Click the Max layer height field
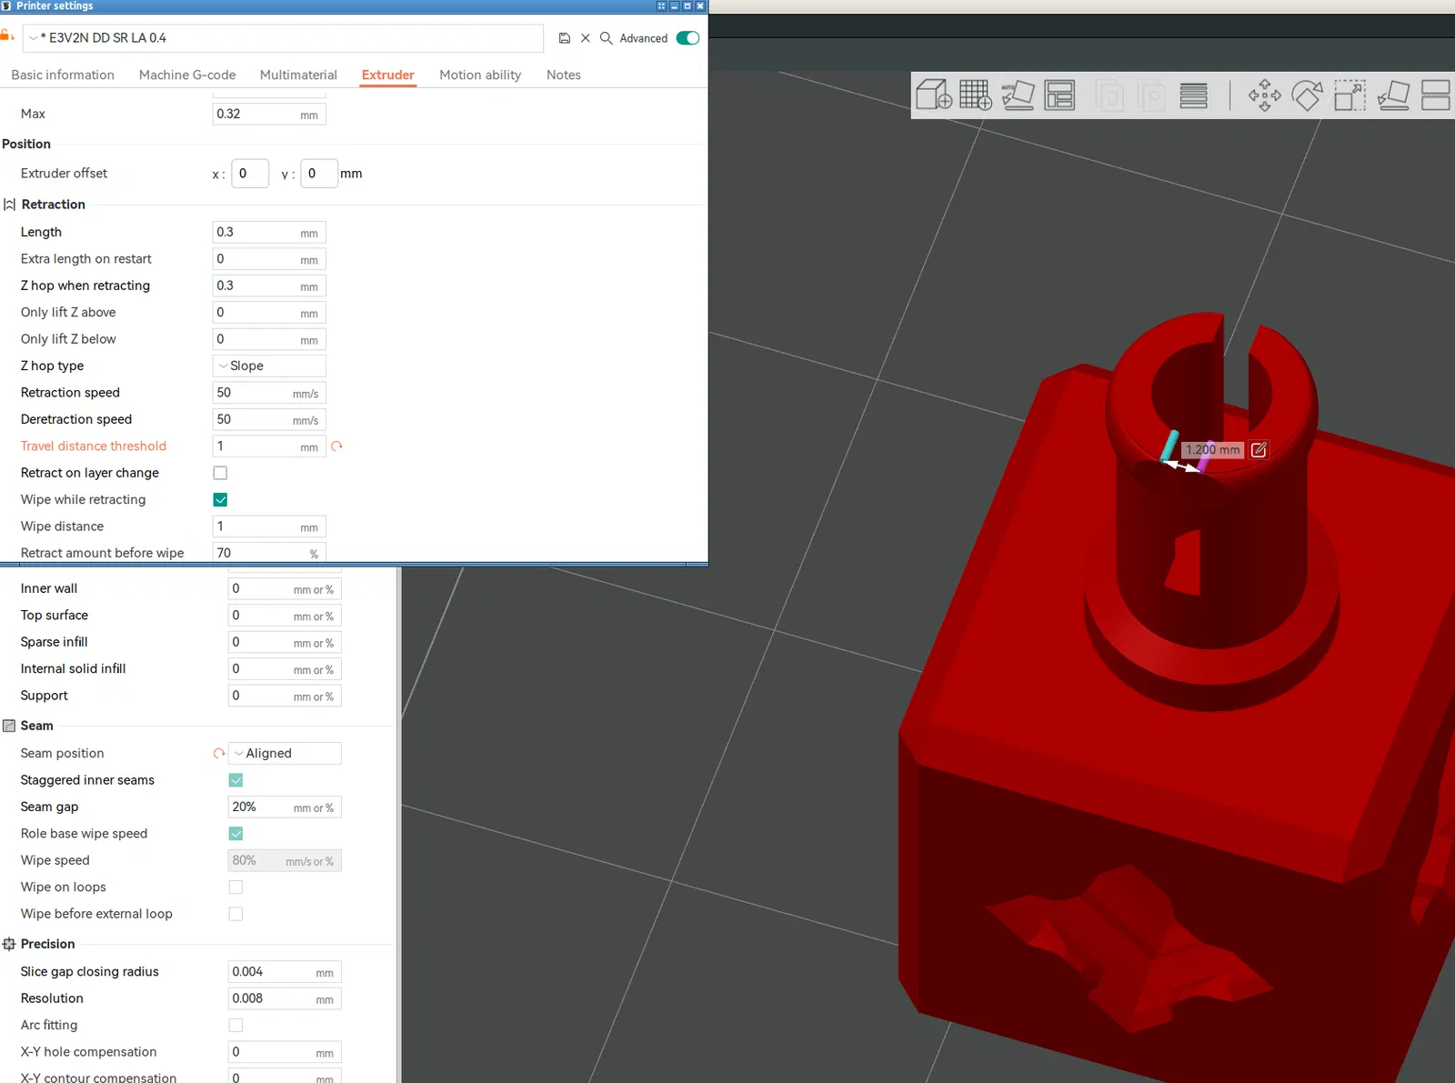This screenshot has width=1455, height=1083. point(269,115)
